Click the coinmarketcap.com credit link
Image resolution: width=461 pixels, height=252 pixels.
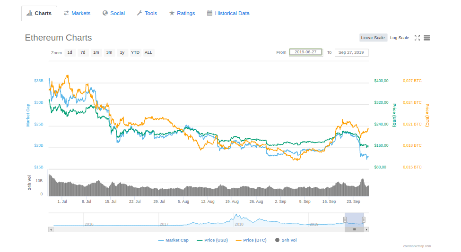(x=417, y=246)
